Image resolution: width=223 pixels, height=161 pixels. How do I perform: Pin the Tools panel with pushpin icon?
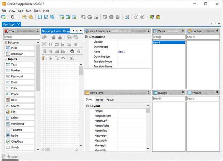coord(38,31)
